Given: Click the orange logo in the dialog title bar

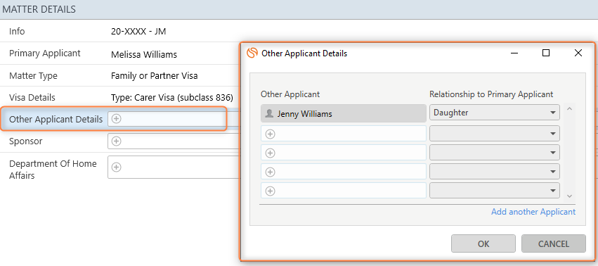Looking at the screenshot, I should tap(252, 53).
